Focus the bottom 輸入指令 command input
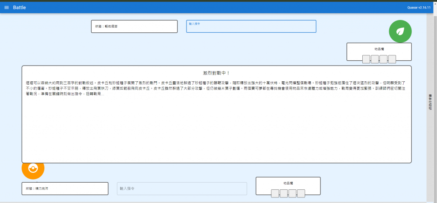This screenshot has width=437, height=203. 182,189
